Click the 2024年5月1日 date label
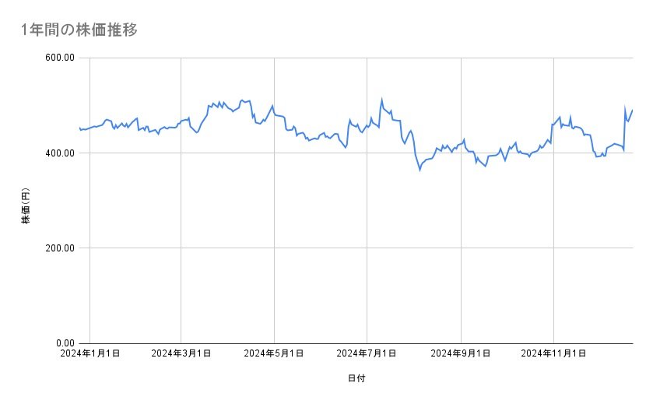 click(x=274, y=353)
